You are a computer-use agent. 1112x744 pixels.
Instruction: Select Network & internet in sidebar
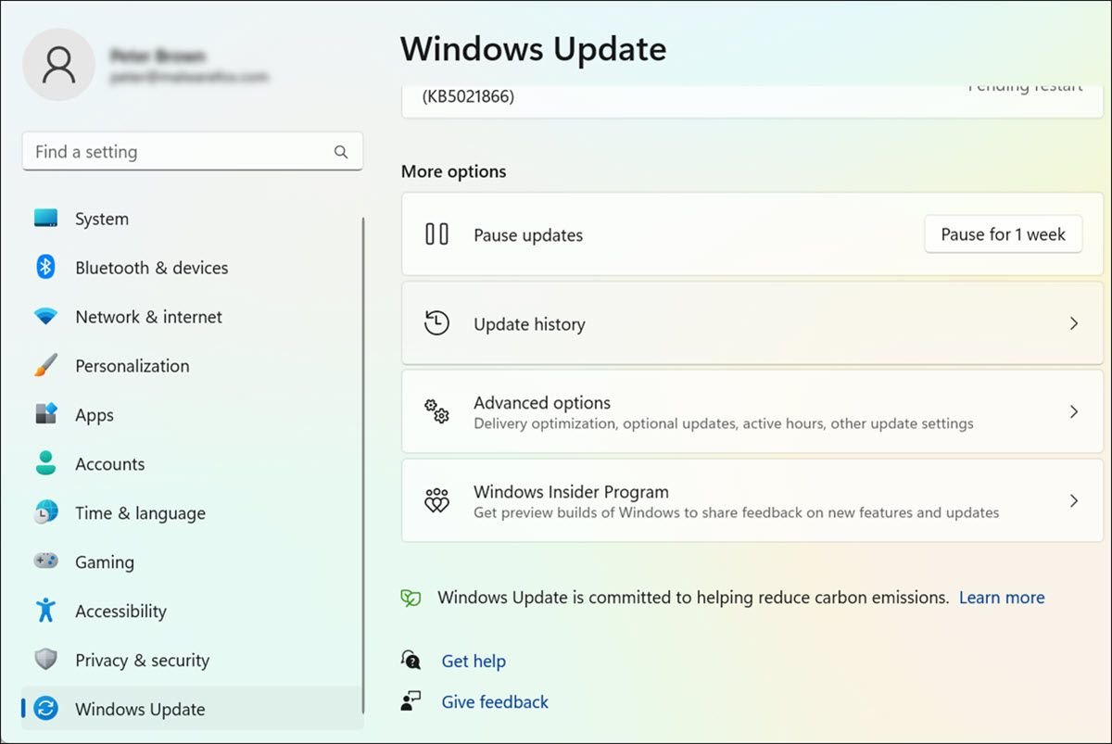(191, 316)
